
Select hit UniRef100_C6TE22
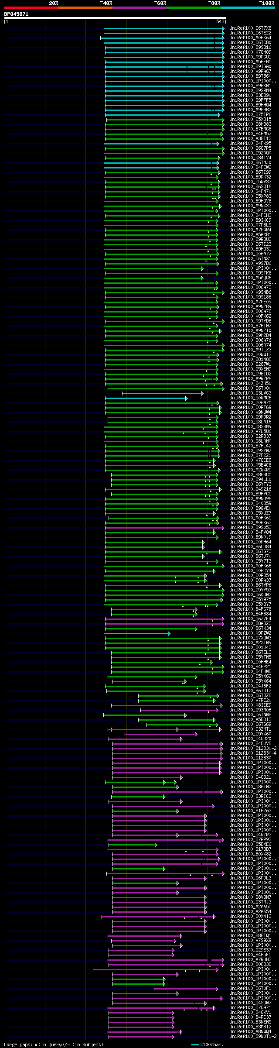250,33
